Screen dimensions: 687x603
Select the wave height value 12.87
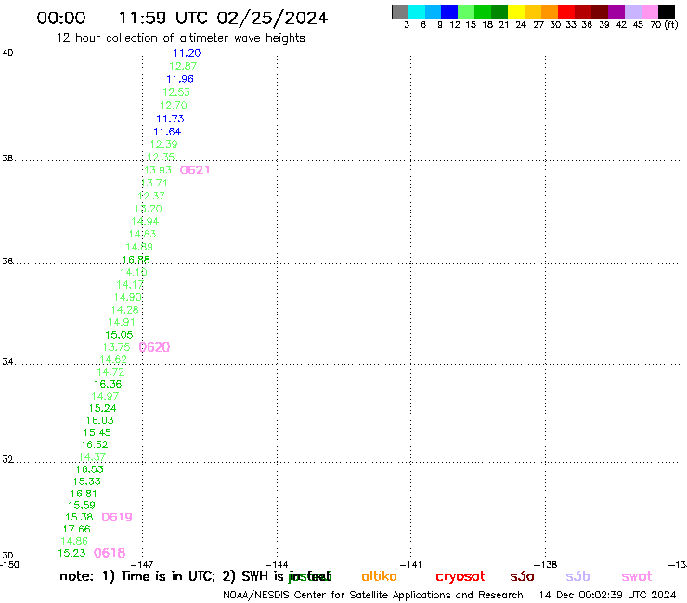183,66
